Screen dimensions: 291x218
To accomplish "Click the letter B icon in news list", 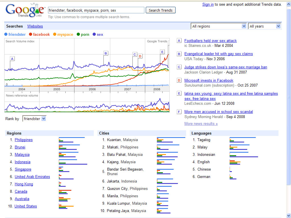I will 179,54.
